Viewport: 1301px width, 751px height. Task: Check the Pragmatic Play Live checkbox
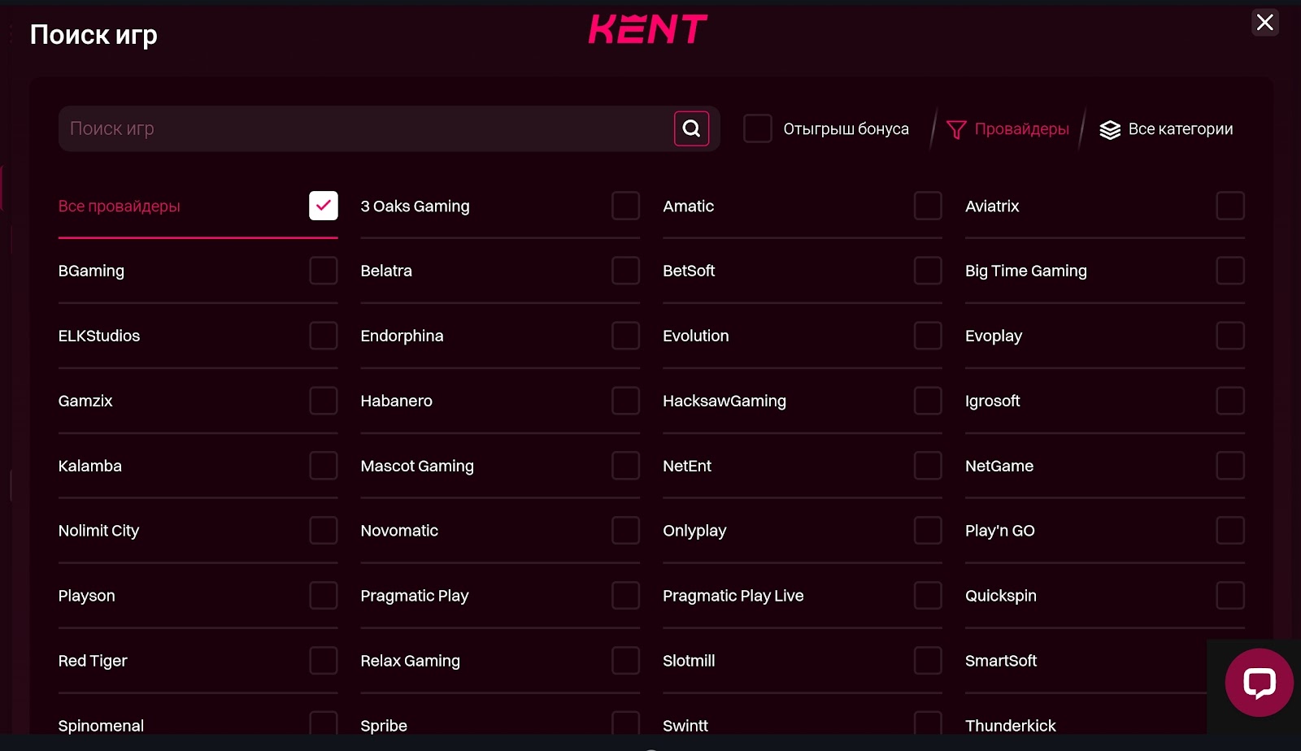928,596
